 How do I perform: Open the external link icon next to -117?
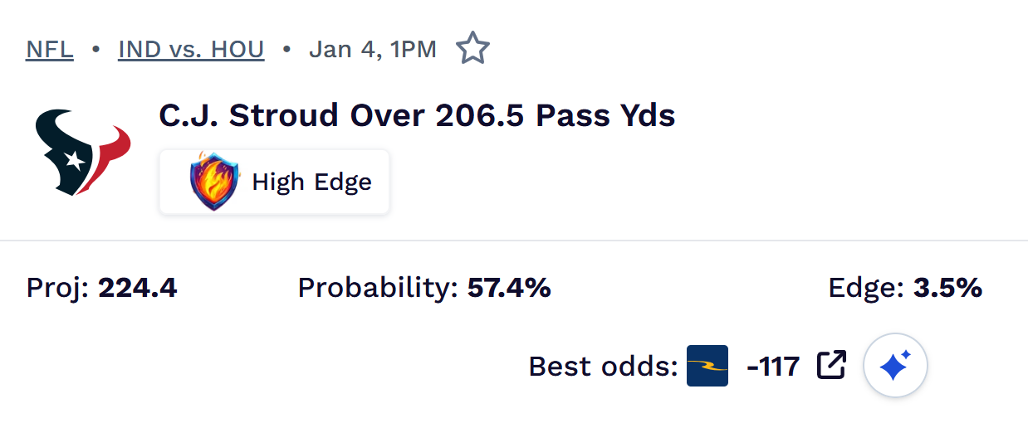(831, 365)
